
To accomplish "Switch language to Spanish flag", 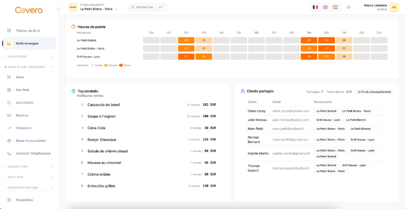I will [x=334, y=7].
